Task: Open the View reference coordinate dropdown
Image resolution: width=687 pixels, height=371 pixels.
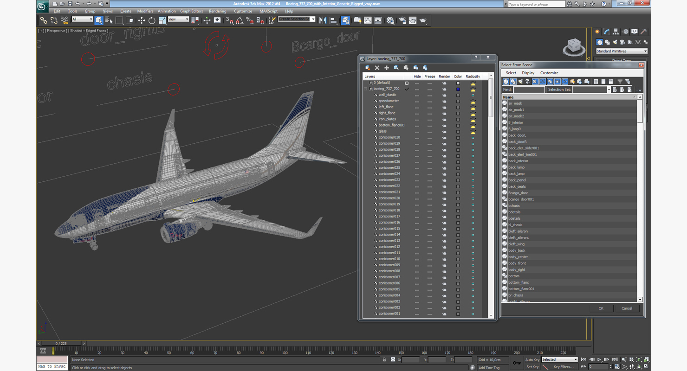Action: pos(178,19)
